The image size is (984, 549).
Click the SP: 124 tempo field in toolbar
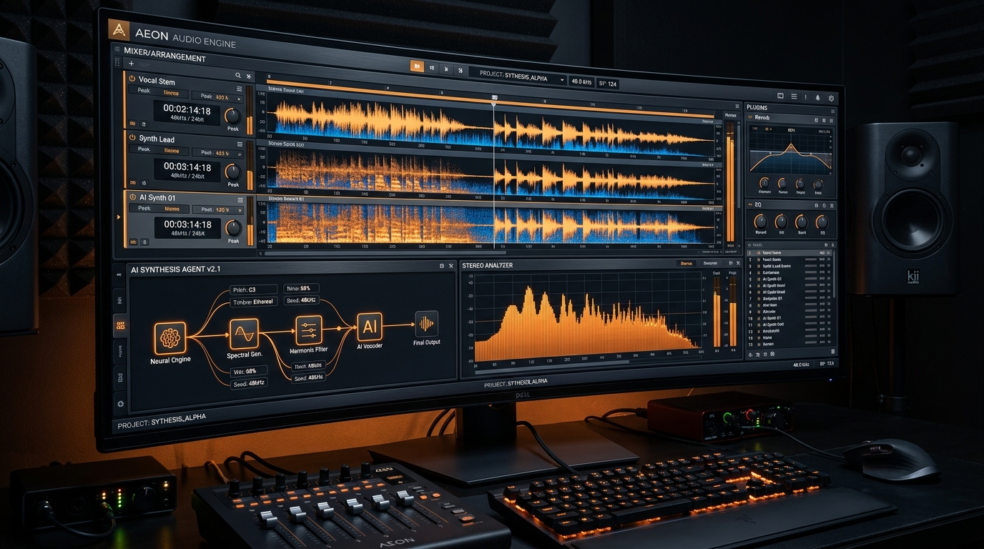pyautogui.click(x=607, y=84)
